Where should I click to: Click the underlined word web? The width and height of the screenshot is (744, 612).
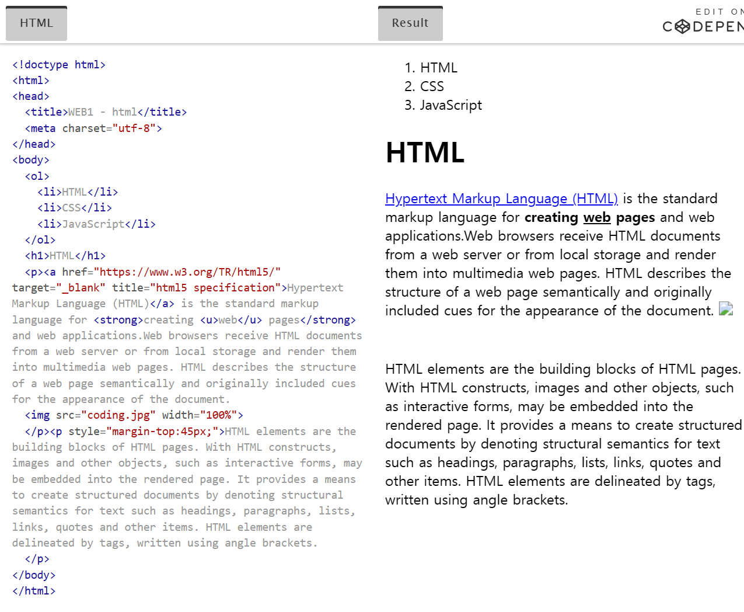(597, 217)
